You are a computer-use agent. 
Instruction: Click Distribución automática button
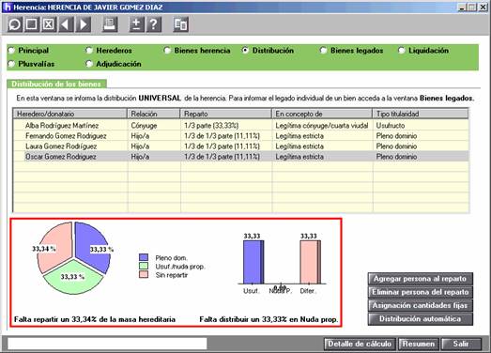pyautogui.click(x=420, y=319)
